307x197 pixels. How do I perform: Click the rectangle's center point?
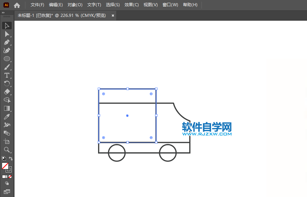click(x=127, y=116)
